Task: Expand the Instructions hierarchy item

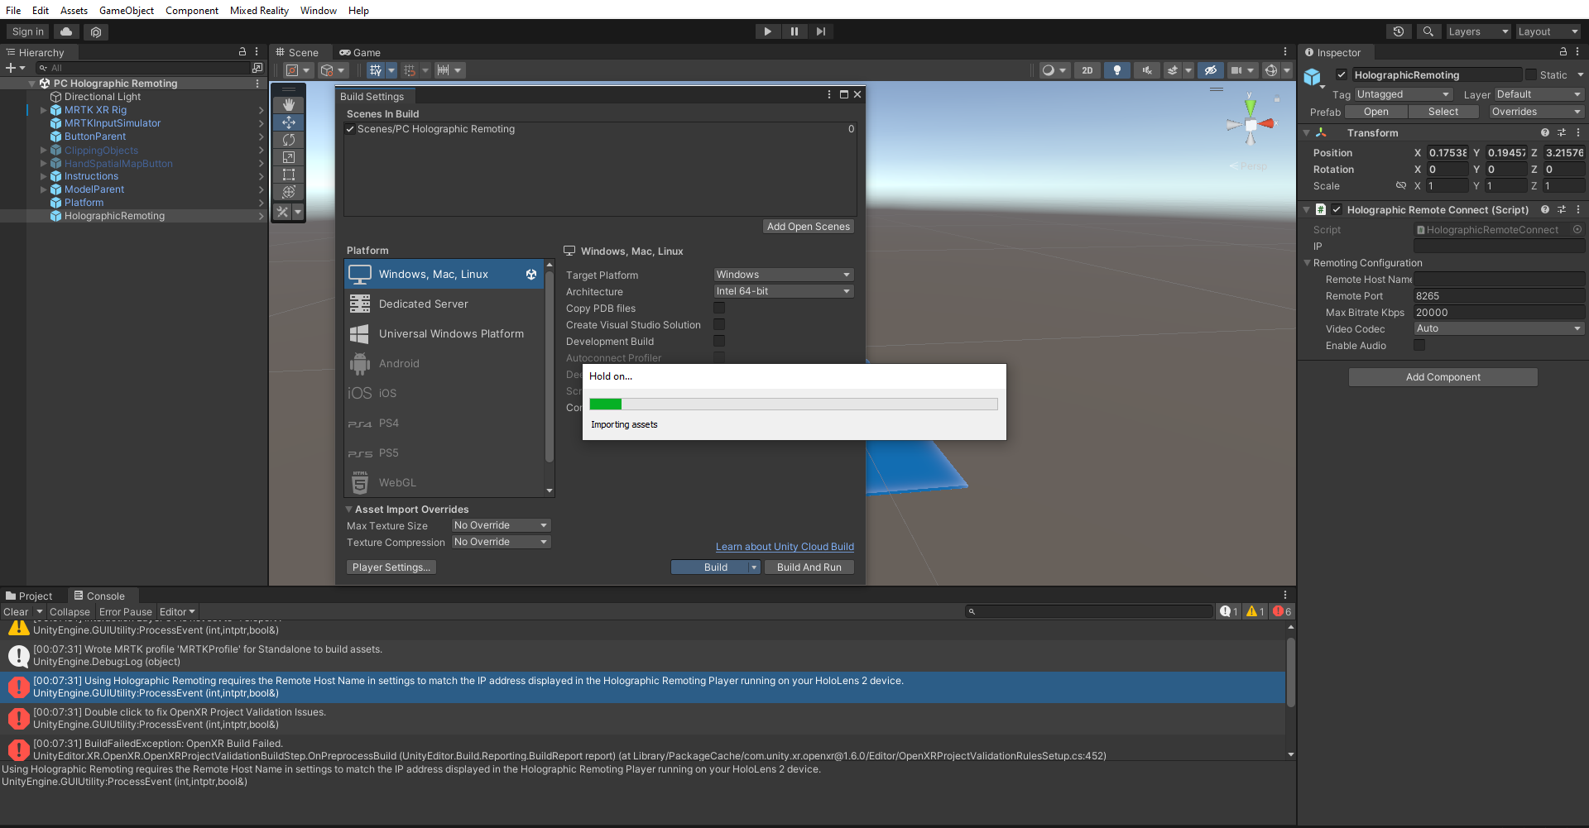Action: pyautogui.click(x=42, y=176)
